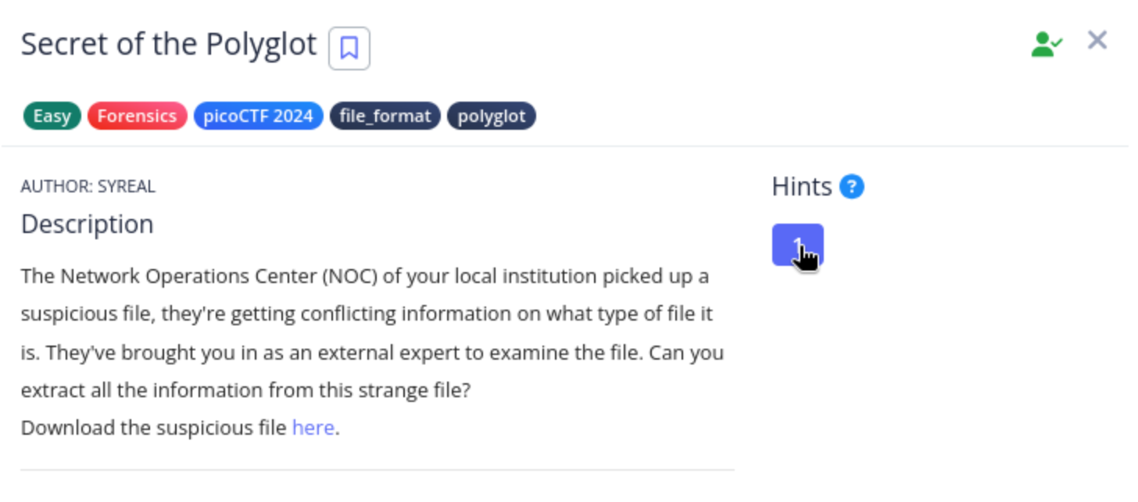Bookmark the Secret of the Polyglot challenge
This screenshot has width=1138, height=502.
click(x=349, y=48)
